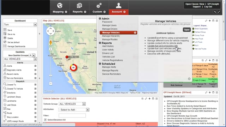The height and width of the screenshot is (127, 226).
Task: Add the Diagnostic Alerts dashlet plus icon
Action: (35, 70)
